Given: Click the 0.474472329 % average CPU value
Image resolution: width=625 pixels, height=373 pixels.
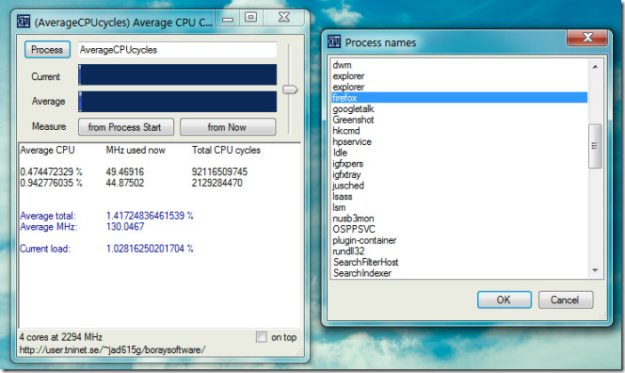Looking at the screenshot, I should [51, 172].
